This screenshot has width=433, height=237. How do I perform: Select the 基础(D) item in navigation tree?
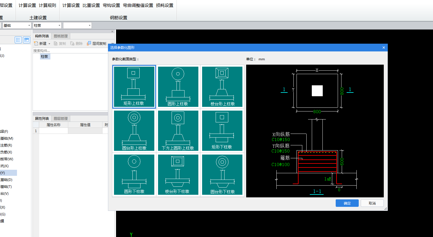(6, 180)
